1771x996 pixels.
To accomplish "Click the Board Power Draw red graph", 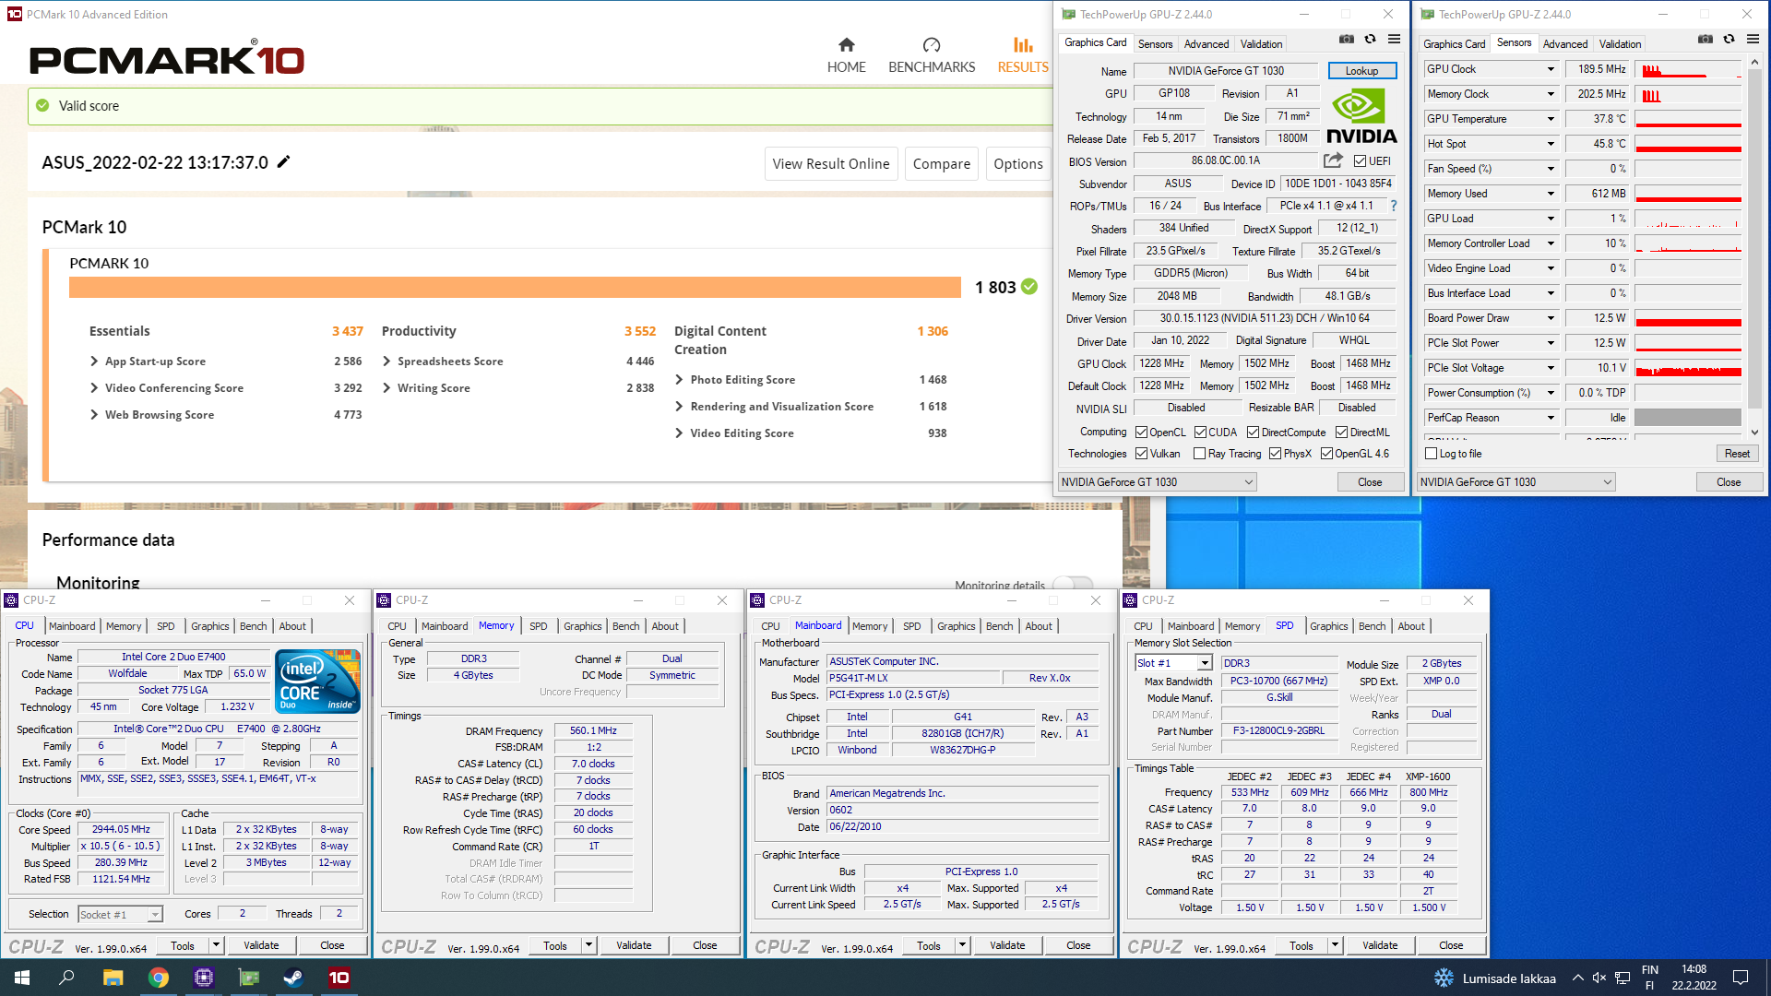I will 1688,318.
